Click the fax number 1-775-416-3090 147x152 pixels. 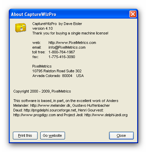click(62, 57)
